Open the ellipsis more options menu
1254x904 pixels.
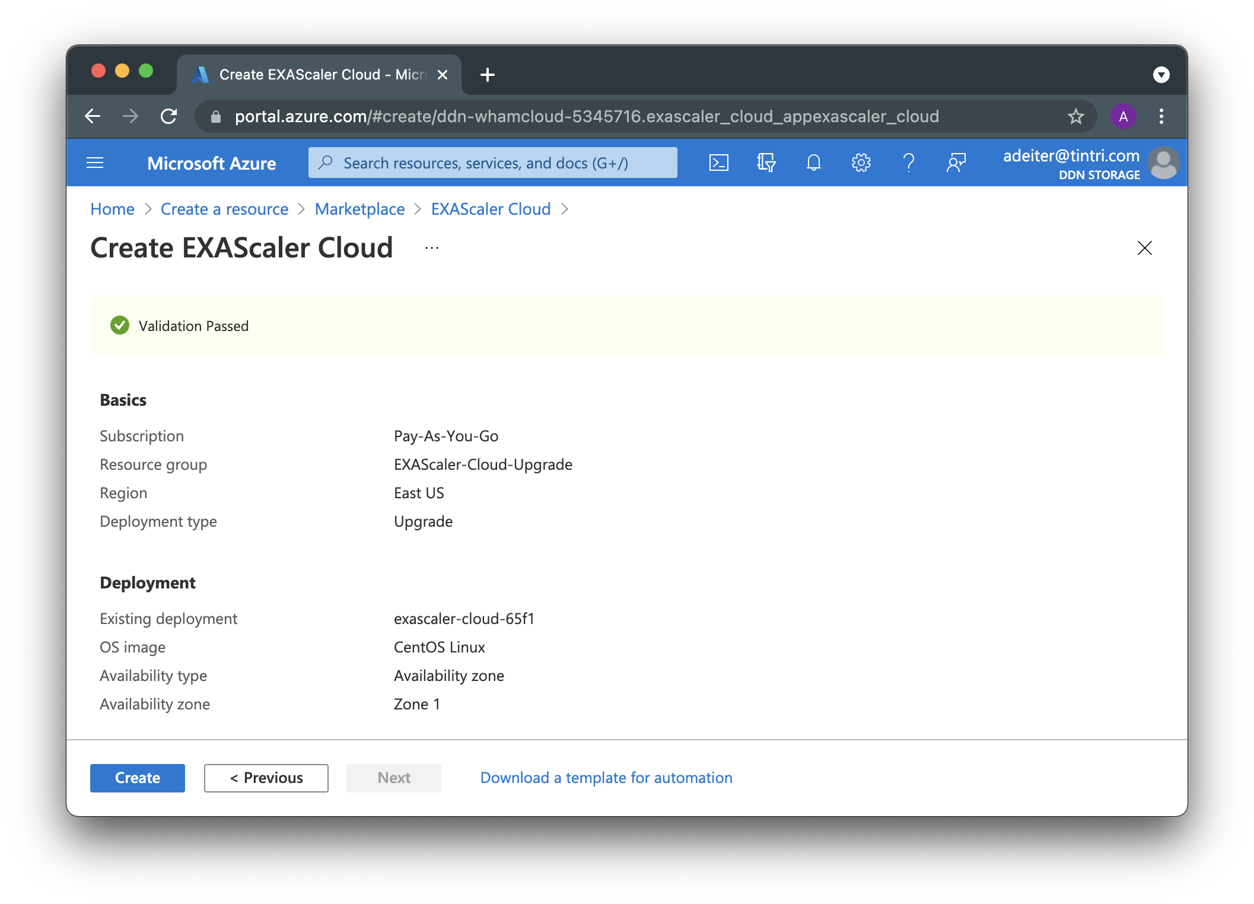point(431,248)
